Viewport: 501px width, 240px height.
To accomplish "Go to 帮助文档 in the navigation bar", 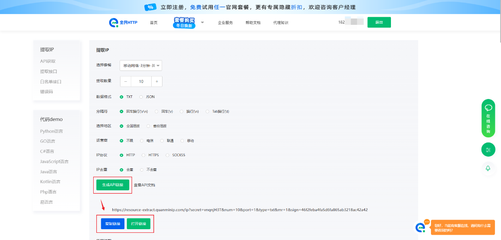I will coord(253,23).
